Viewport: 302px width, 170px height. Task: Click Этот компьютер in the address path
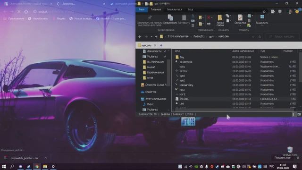tap(178, 36)
